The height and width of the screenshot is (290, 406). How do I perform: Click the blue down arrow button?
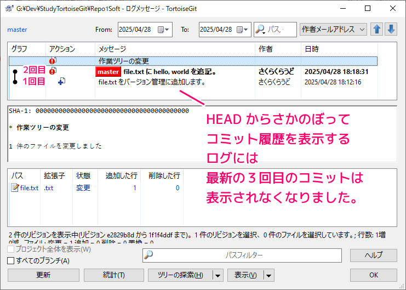391,29
